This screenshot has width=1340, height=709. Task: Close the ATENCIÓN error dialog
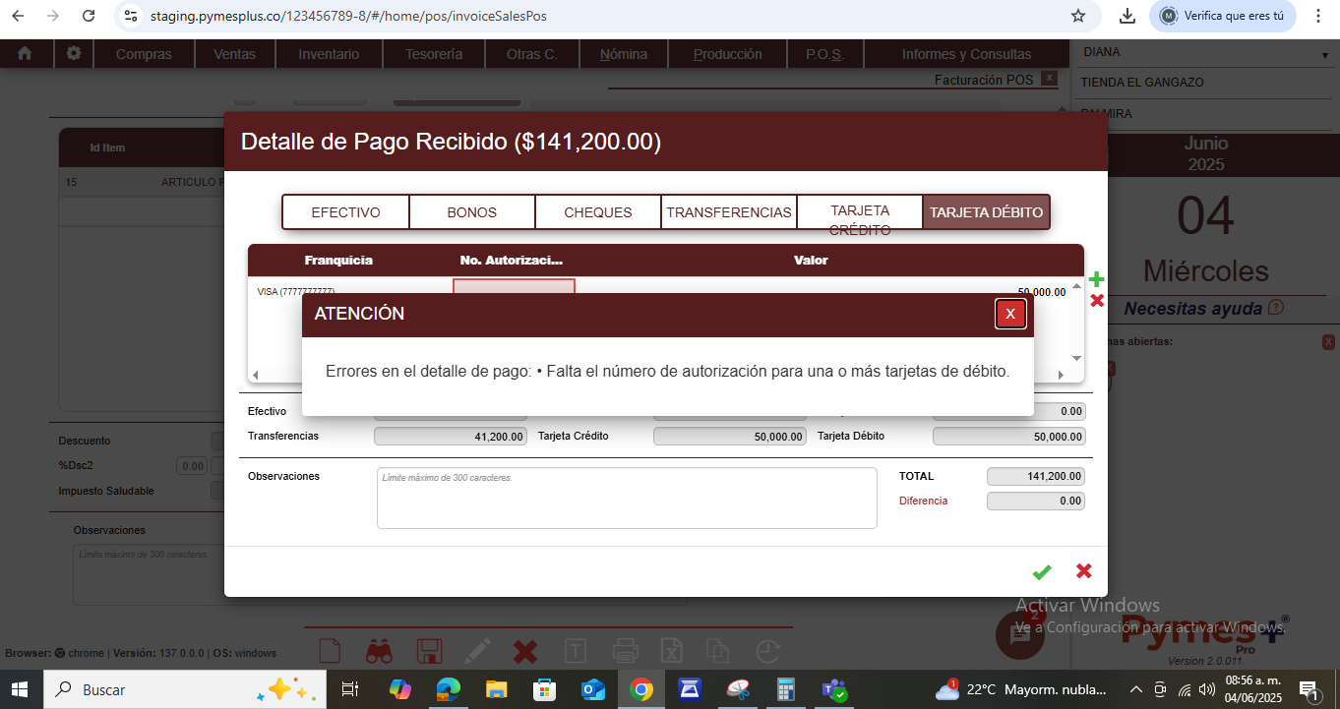[x=1010, y=314]
